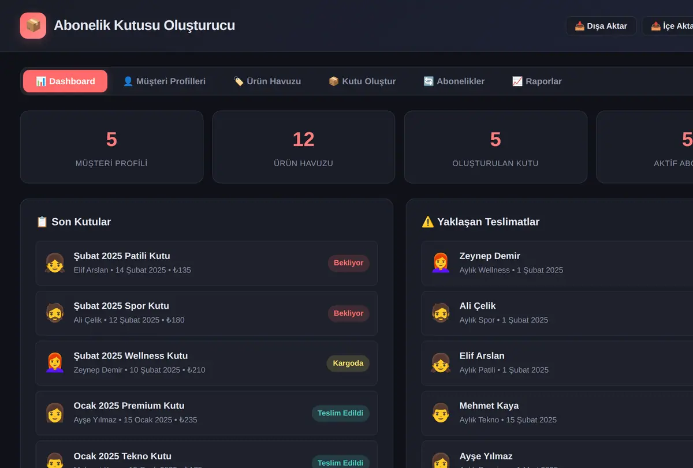Click Ayşe Yılmaz's avatar in Son Kutular
The image size is (693, 468).
(55, 413)
